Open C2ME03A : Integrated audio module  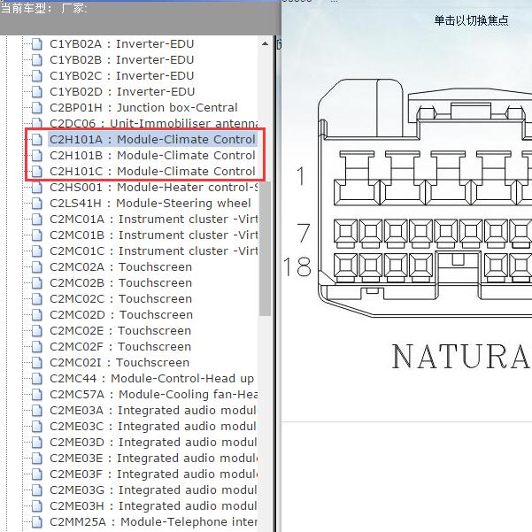coord(153,411)
